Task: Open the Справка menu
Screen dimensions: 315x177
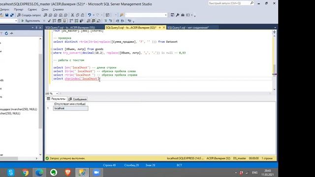Action: tap(58, 9)
